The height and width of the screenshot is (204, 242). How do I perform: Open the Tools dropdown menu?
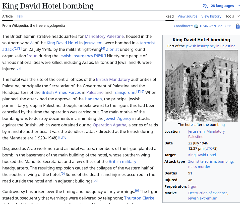point(232,16)
